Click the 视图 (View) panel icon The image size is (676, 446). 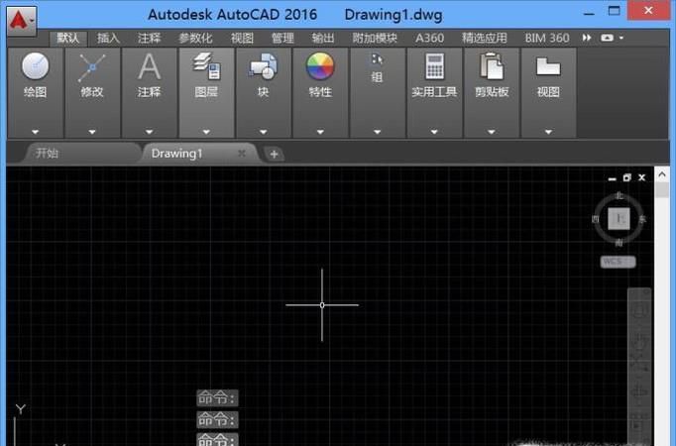click(x=548, y=66)
